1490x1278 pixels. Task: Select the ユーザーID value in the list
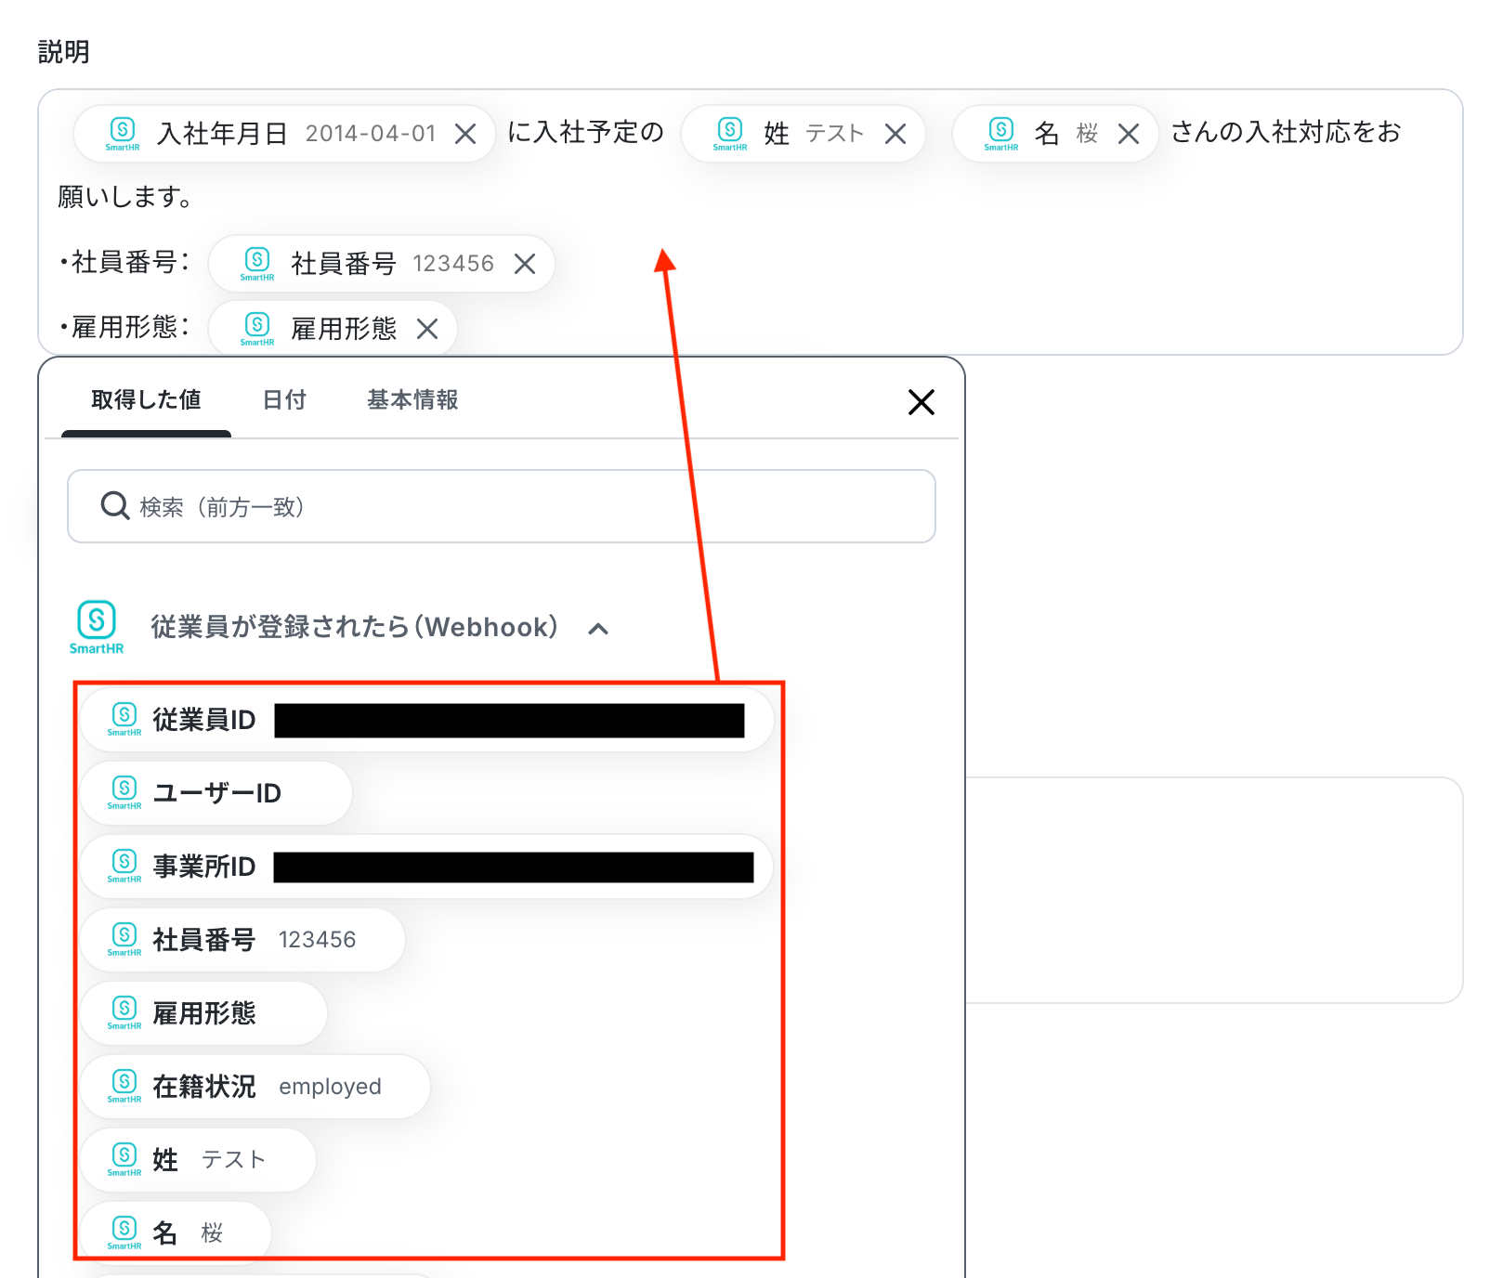point(216,793)
